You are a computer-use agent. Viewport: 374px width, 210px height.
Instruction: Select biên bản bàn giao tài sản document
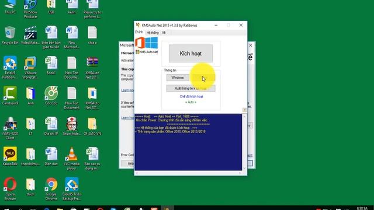coord(51,37)
